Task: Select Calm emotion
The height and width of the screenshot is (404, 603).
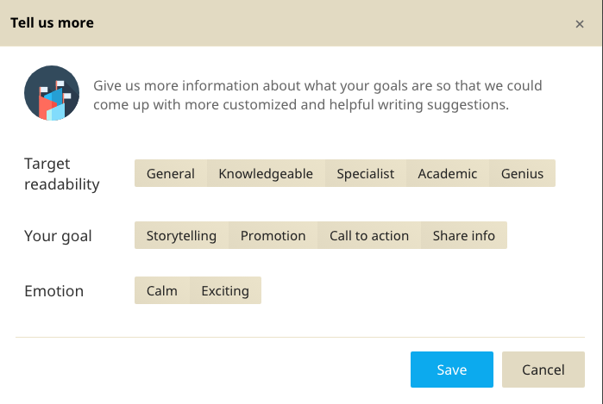Action: (x=162, y=290)
